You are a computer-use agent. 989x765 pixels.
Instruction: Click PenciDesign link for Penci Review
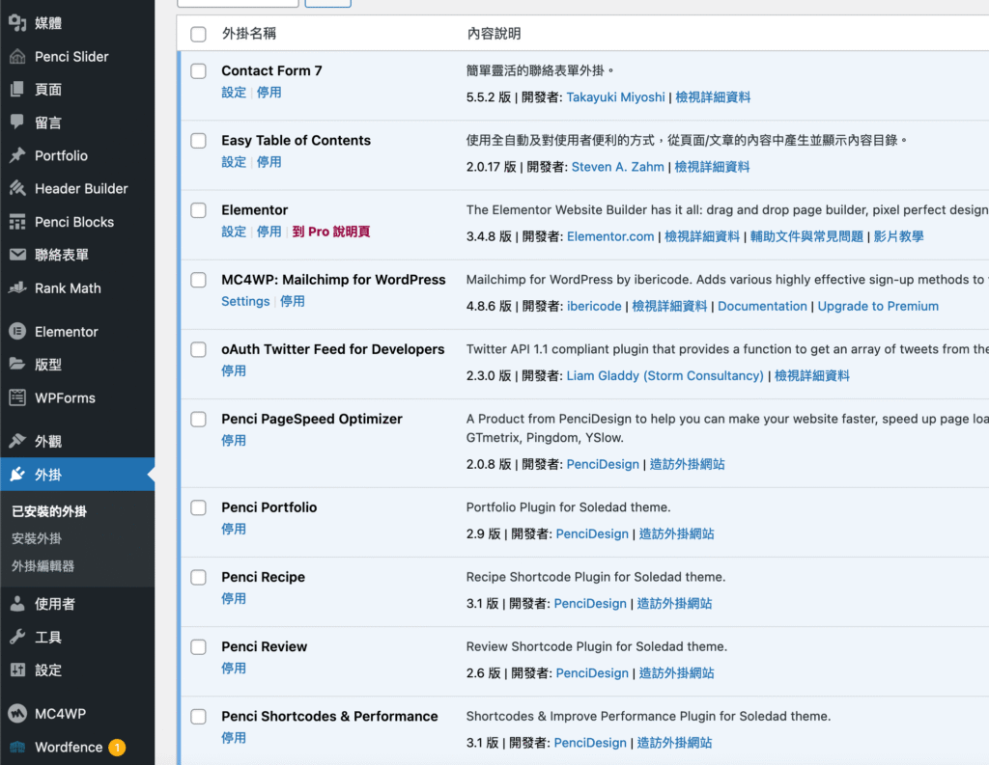tap(592, 673)
